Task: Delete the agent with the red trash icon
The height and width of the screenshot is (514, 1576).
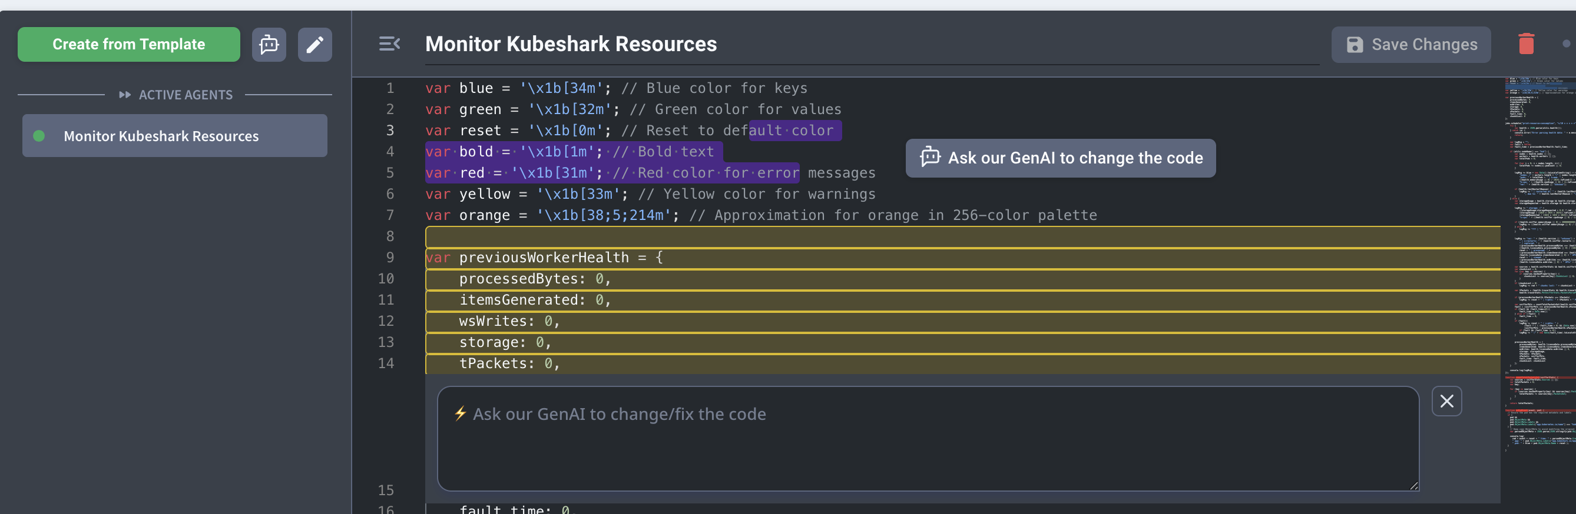Action: click(x=1526, y=44)
